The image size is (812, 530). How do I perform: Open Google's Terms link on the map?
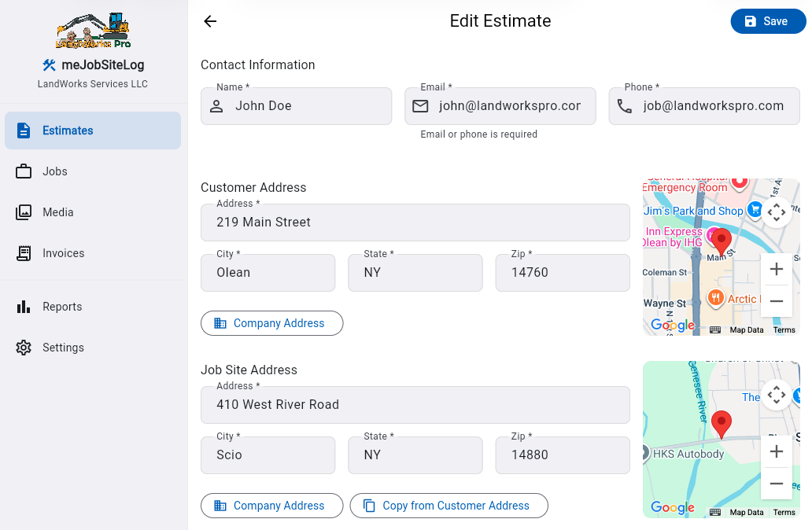tap(784, 330)
